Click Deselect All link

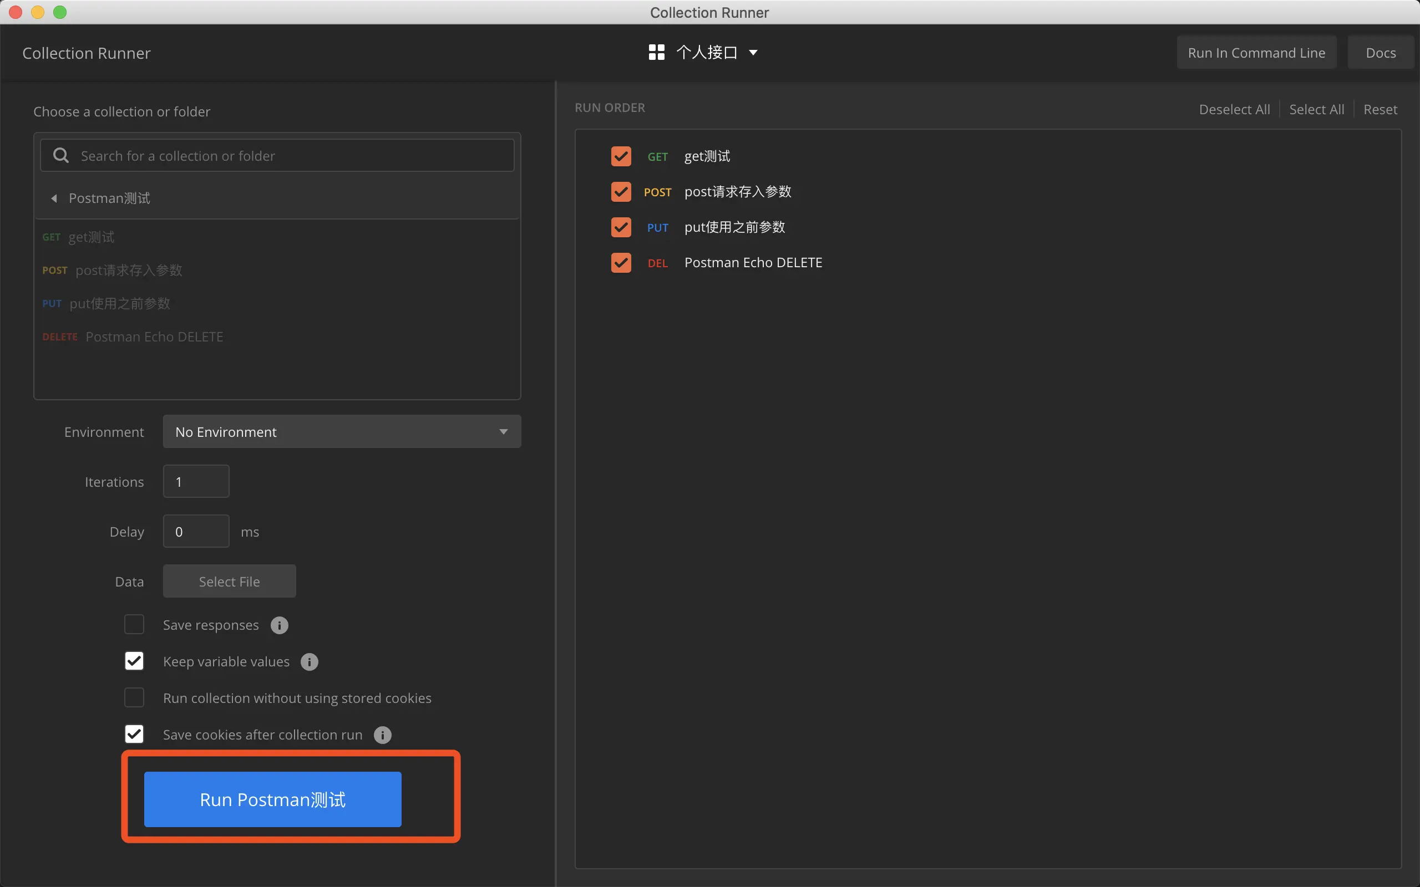click(1234, 110)
